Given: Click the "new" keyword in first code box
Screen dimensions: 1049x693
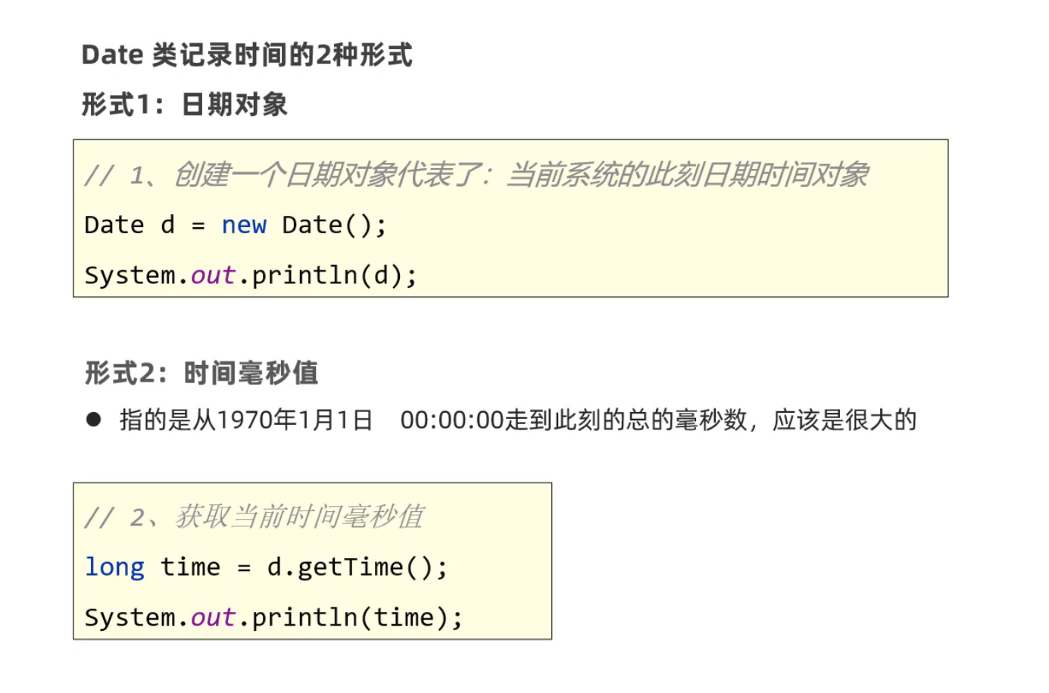Looking at the screenshot, I should [x=244, y=225].
